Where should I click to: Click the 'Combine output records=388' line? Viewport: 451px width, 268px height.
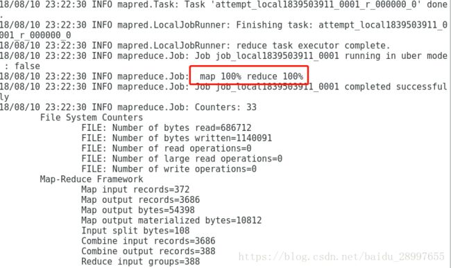(x=148, y=251)
